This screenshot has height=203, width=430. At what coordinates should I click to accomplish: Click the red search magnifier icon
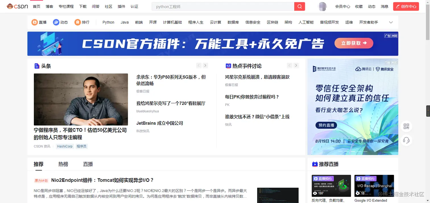click(x=299, y=6)
